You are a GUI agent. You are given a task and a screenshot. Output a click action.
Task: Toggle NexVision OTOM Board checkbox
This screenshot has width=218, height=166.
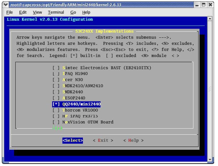point(56,122)
